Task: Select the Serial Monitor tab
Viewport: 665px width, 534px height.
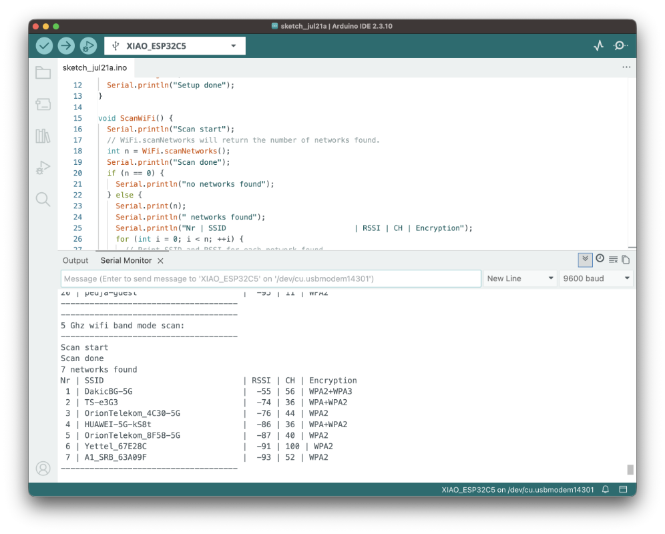Action: point(126,260)
